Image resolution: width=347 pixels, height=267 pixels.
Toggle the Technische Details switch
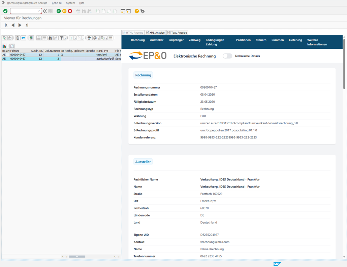(x=227, y=56)
